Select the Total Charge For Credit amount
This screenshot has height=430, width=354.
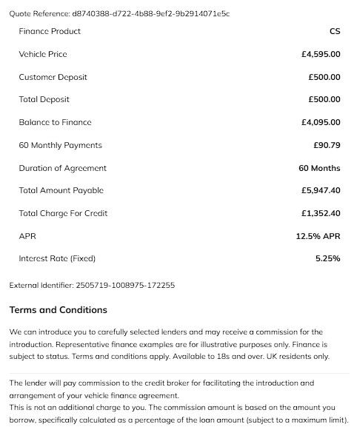[x=321, y=213]
